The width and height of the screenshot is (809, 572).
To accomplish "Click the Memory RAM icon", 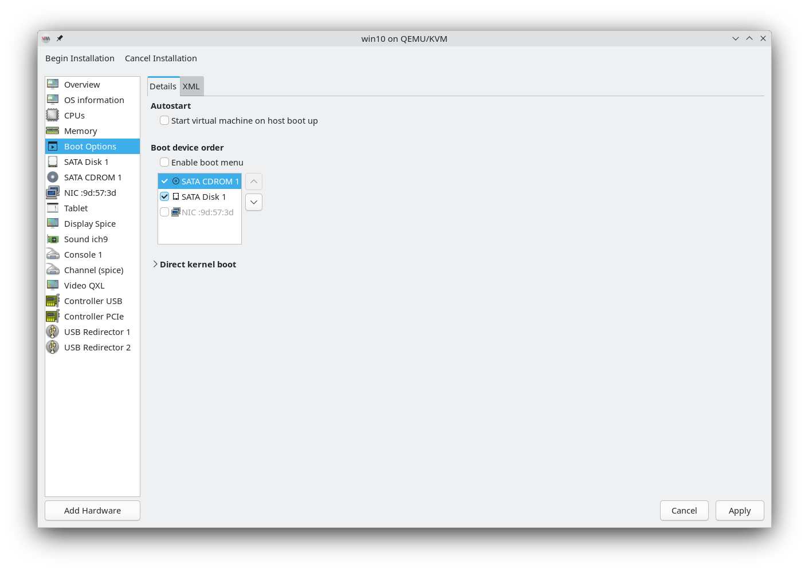I will [x=53, y=131].
